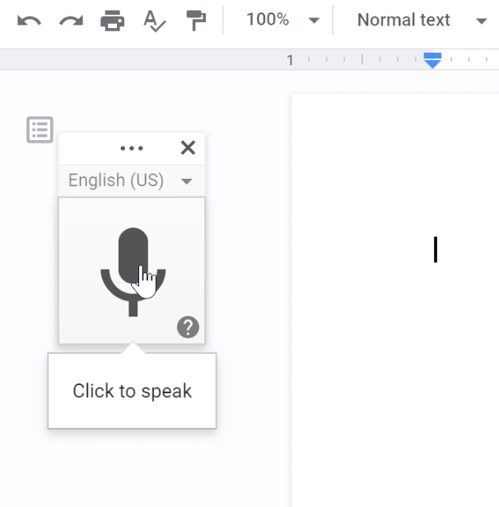Open voice typing help question mark
The width and height of the screenshot is (499, 507).
188,327
